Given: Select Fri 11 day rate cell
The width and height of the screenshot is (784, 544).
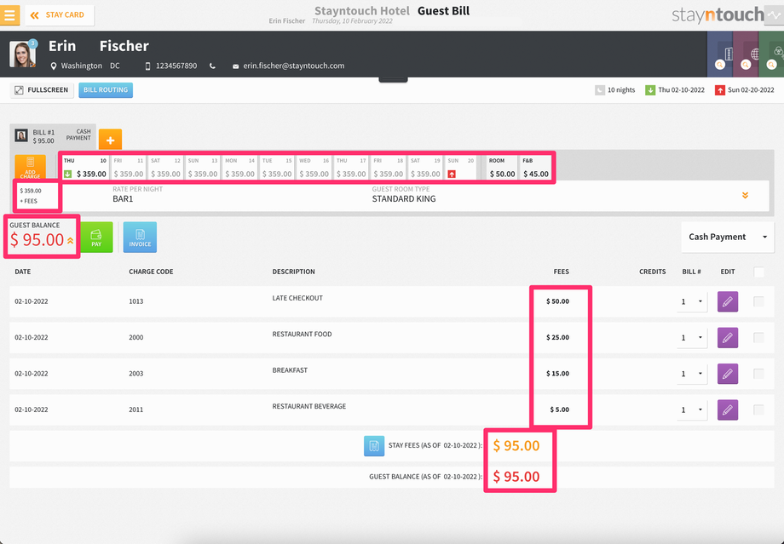Looking at the screenshot, I should coord(129,168).
